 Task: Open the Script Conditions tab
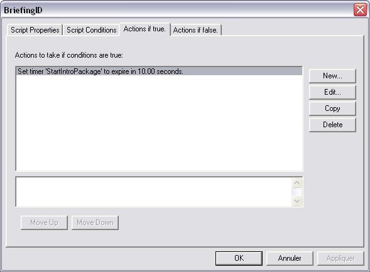pos(91,30)
